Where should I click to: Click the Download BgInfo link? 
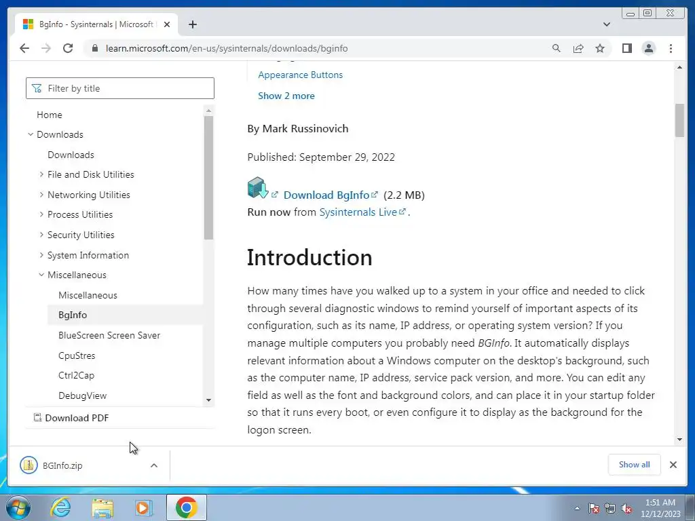(326, 195)
